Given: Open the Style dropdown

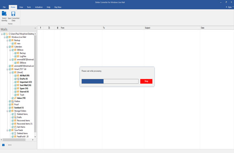Looking at the screenshot, I should [230, 7].
